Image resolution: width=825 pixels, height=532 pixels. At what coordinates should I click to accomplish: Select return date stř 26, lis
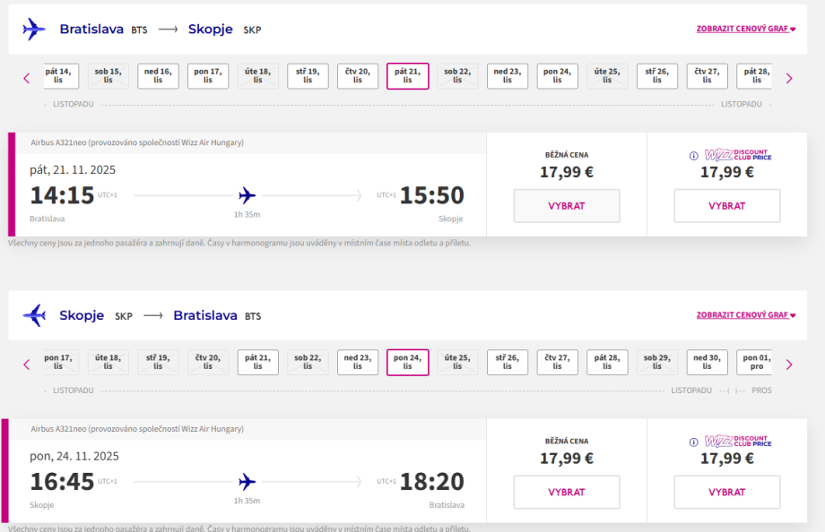click(508, 362)
